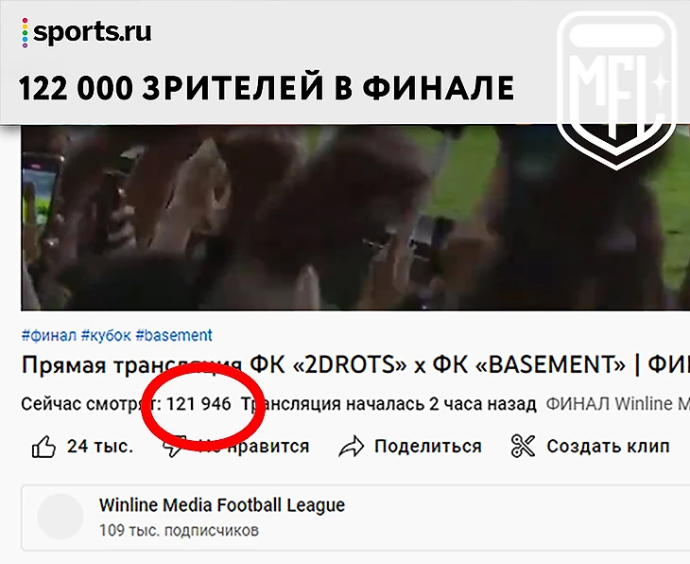
Task: Open the #кубок hashtag link
Action: point(106,335)
